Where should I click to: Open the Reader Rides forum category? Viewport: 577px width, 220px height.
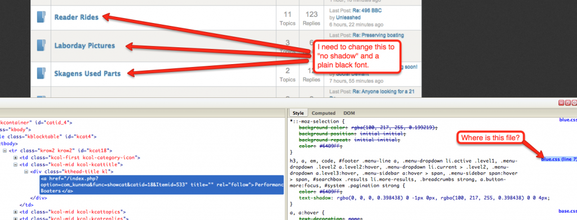click(77, 17)
